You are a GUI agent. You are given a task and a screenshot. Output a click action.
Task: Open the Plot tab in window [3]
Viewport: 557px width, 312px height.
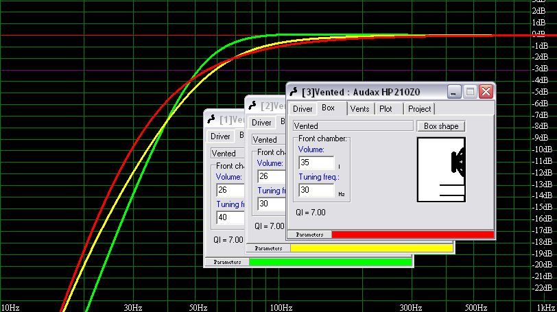(386, 109)
